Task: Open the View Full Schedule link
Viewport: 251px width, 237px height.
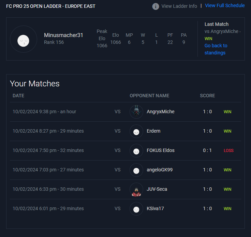Action: pyautogui.click(x=225, y=5)
